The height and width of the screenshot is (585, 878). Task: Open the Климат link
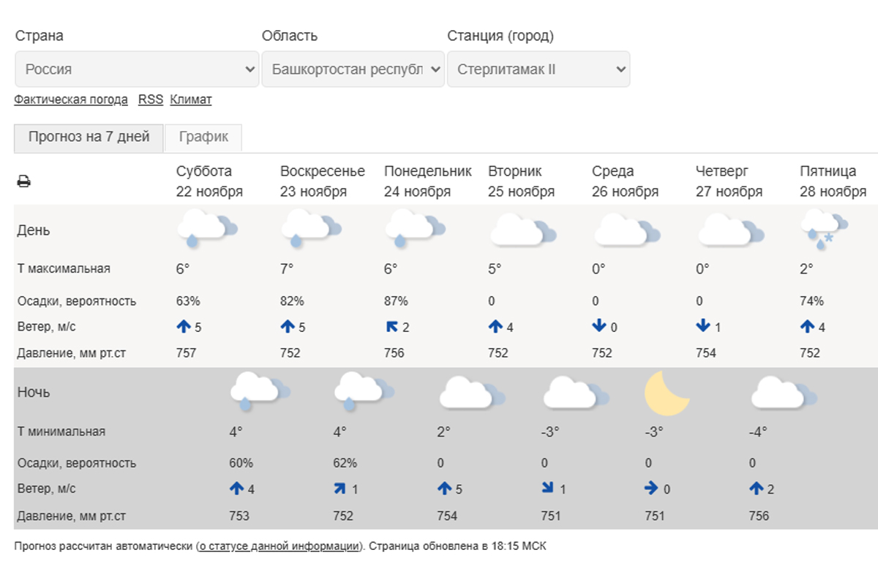point(191,99)
